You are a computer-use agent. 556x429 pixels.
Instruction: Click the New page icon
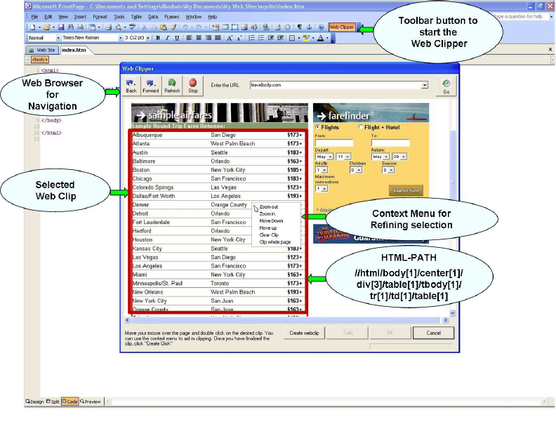click(32, 27)
